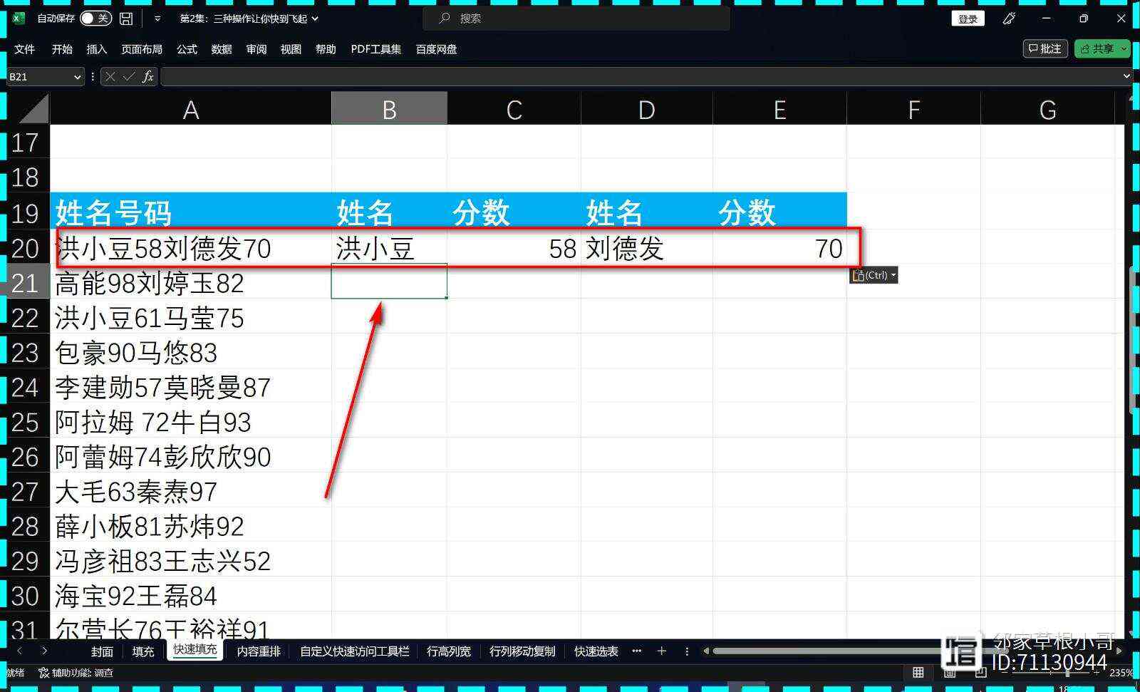The width and height of the screenshot is (1140, 692).
Task: Switch to the 行列移动复制 sheet tab
Action: pyautogui.click(x=522, y=651)
